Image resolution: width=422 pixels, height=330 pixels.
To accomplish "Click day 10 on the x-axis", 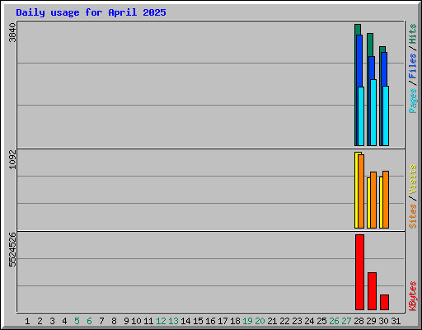I will tap(136, 321).
